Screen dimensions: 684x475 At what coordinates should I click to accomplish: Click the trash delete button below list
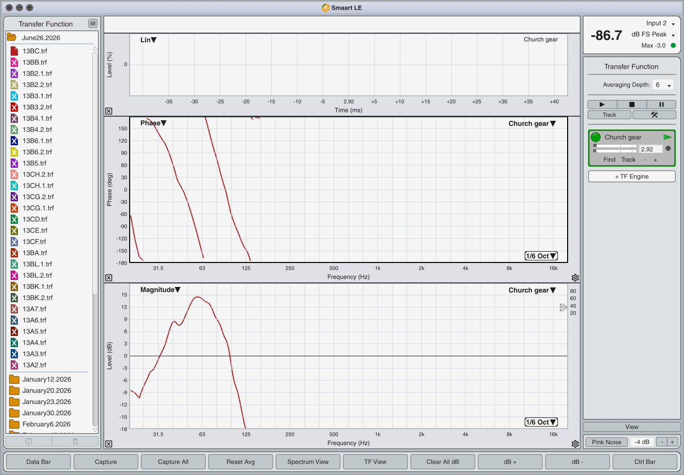click(x=75, y=441)
